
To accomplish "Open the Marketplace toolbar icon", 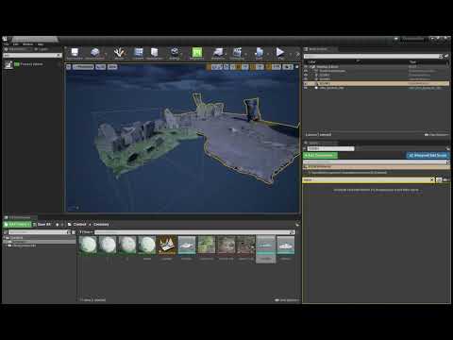I will coord(154,53).
